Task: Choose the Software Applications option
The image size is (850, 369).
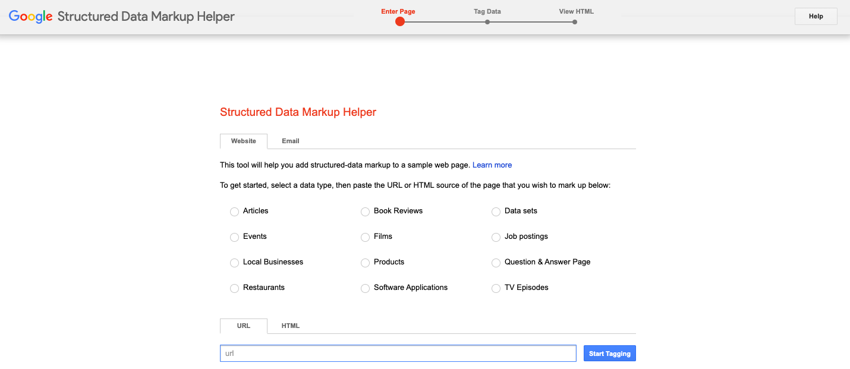Action: pos(365,288)
